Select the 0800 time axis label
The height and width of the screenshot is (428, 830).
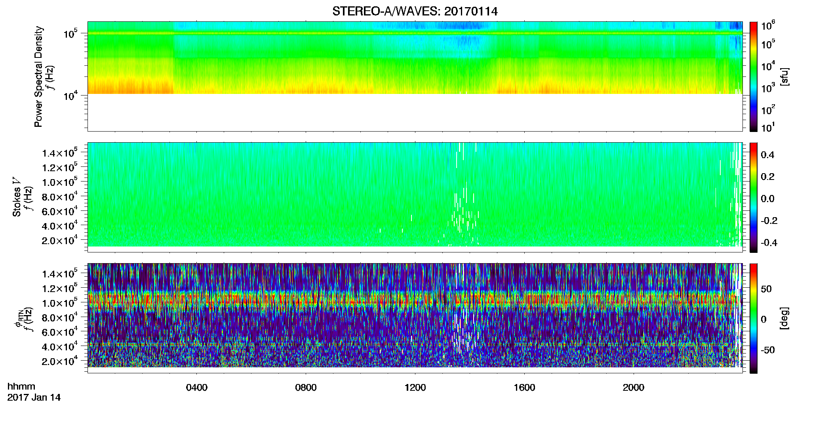[x=306, y=388]
